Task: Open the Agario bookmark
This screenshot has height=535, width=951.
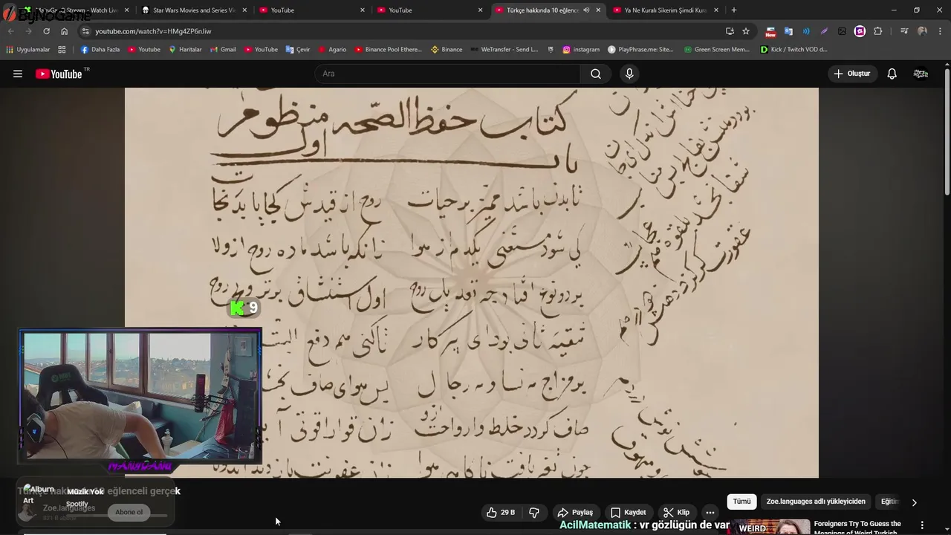Action: point(332,50)
